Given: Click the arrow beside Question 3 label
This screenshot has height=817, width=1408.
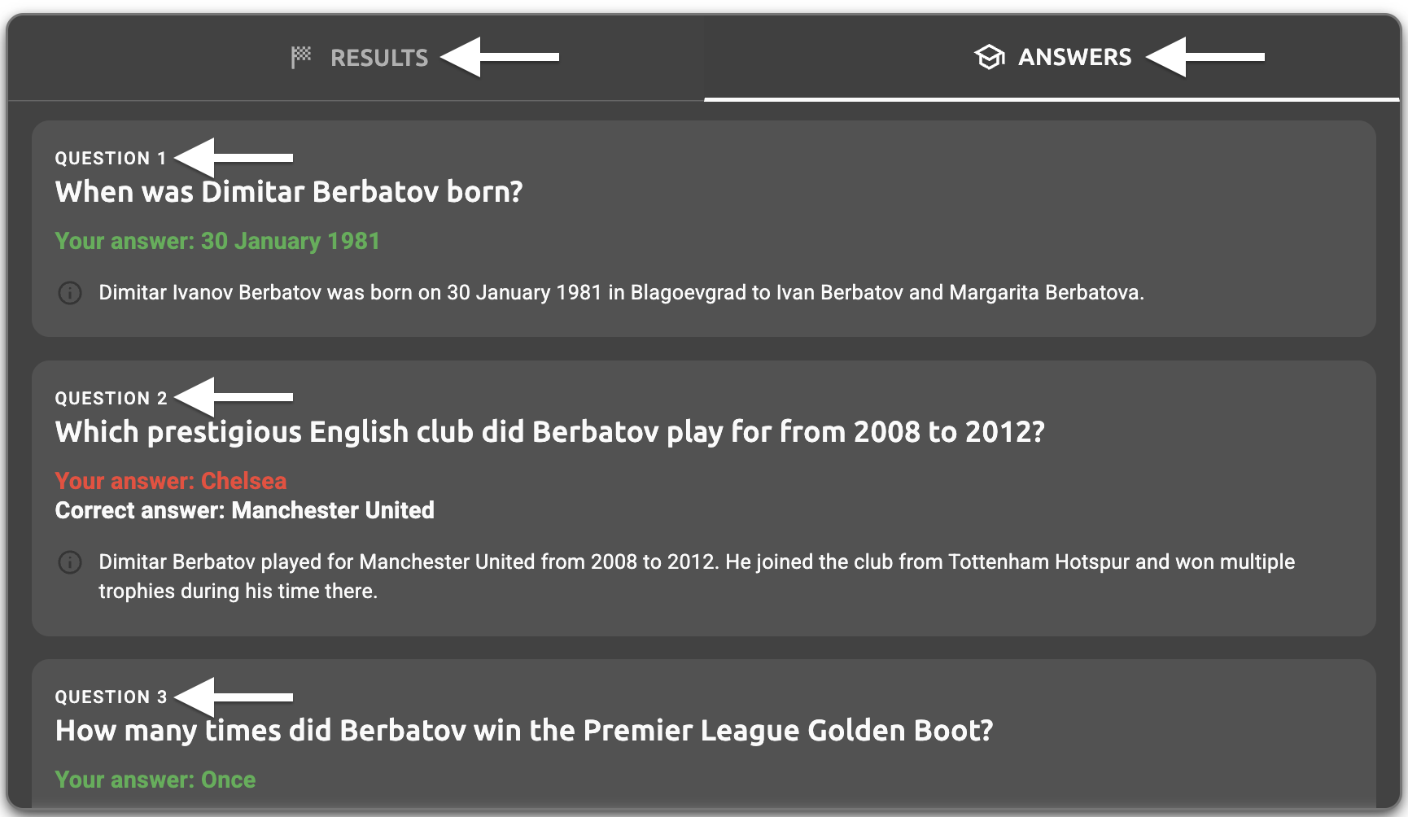Looking at the screenshot, I should point(234,697).
